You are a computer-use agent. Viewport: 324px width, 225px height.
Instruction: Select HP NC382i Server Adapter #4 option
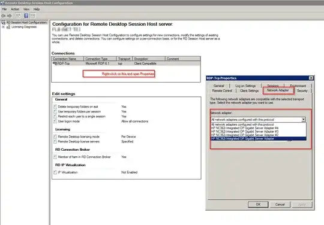tap(258, 128)
